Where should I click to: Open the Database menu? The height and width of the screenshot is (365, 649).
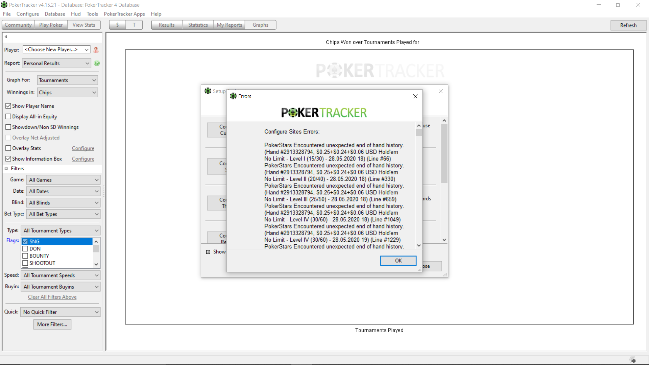55,14
